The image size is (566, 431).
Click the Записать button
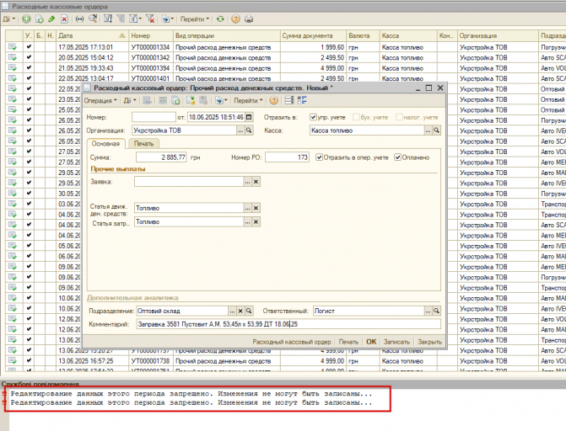coord(396,342)
